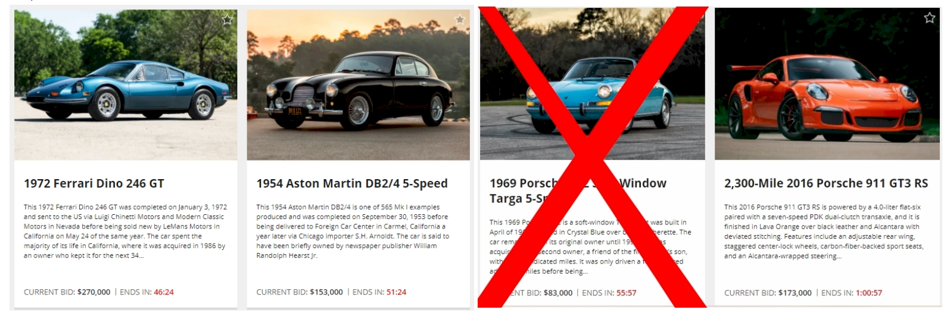Select the $153,000 current bid

326,292
